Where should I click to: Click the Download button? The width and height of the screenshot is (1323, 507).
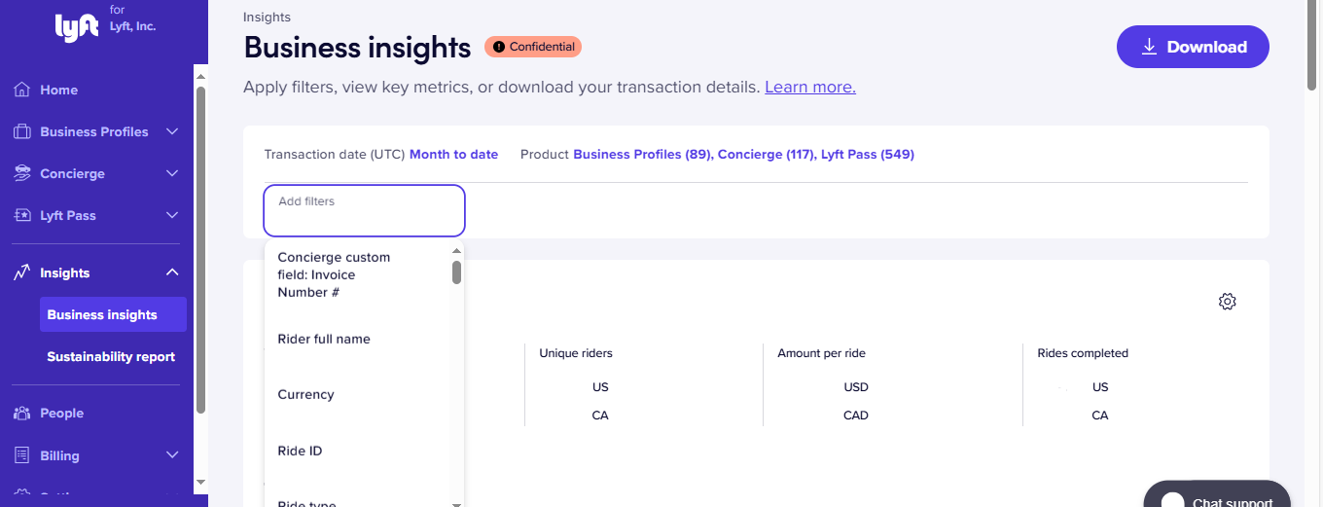(1193, 47)
